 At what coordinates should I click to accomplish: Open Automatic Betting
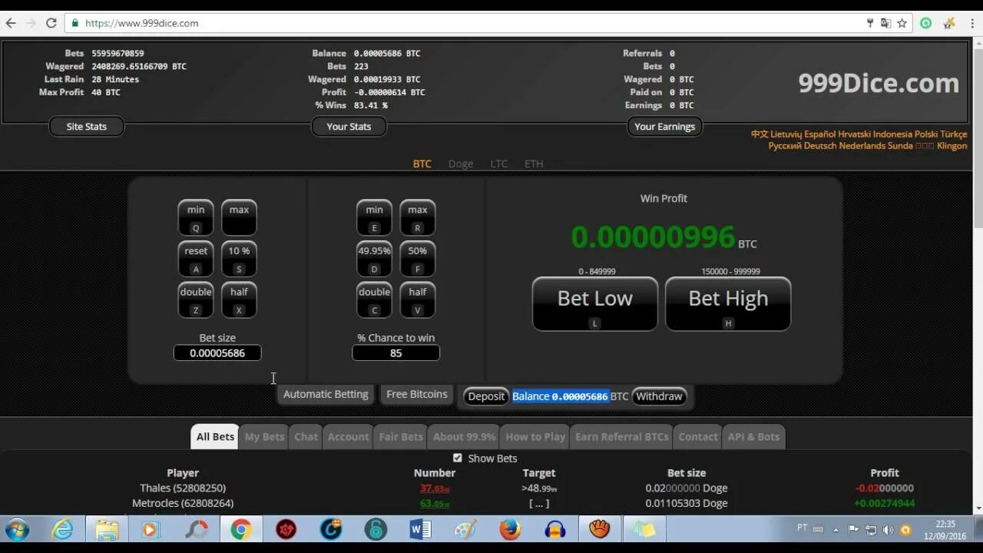tap(326, 394)
